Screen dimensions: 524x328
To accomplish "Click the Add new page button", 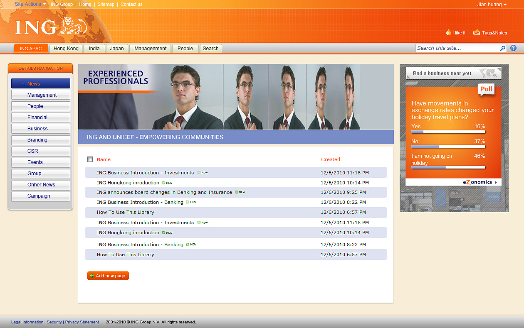I will (108, 276).
